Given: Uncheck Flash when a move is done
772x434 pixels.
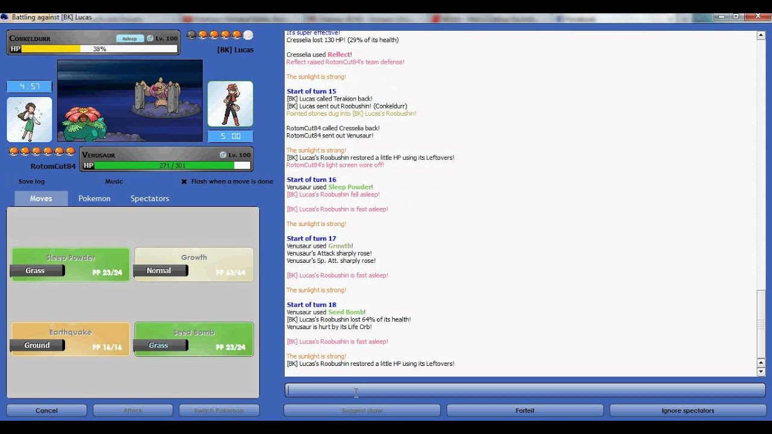Looking at the screenshot, I should [x=227, y=181].
